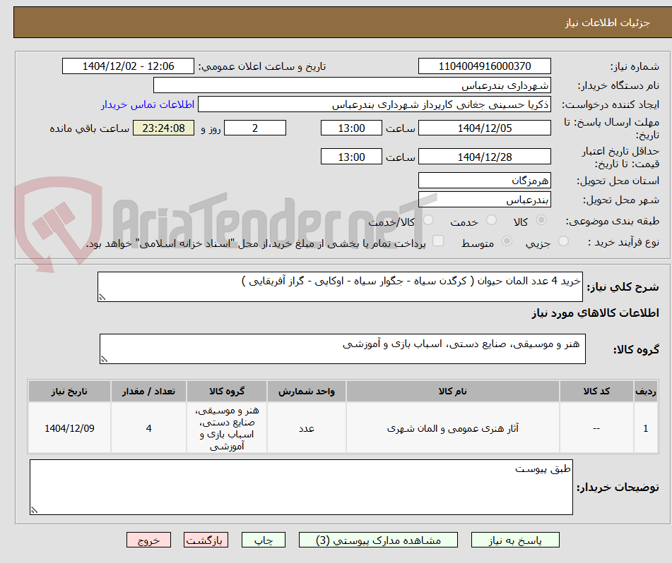This screenshot has width=672, height=563.
Task: Click the کد کالا column header
Action: [x=596, y=391]
